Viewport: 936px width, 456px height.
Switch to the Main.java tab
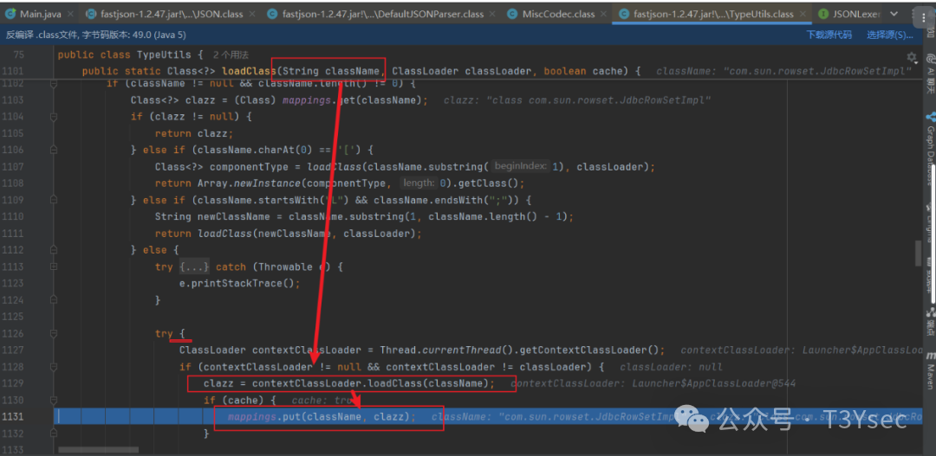coord(40,13)
